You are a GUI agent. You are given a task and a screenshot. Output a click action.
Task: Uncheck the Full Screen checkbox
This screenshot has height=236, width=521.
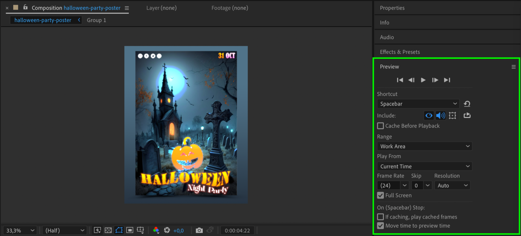click(381, 195)
